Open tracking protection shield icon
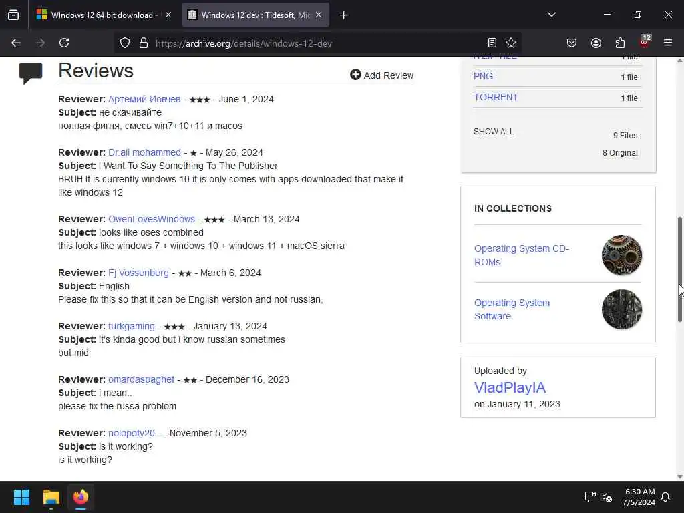This screenshot has height=513, width=684. 125,43
